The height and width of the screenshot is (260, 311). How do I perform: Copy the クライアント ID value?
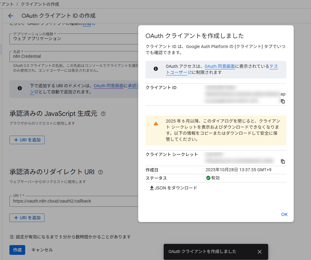point(283,101)
